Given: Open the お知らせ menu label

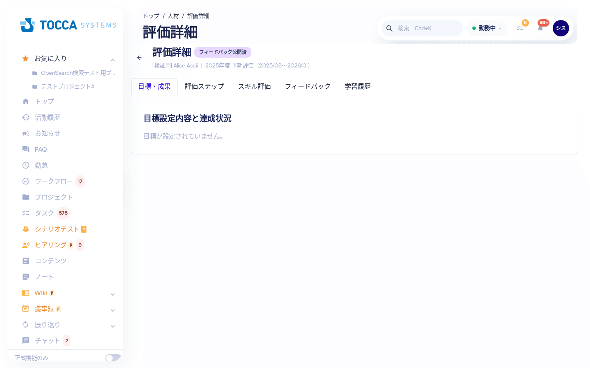Looking at the screenshot, I should 48,133.
